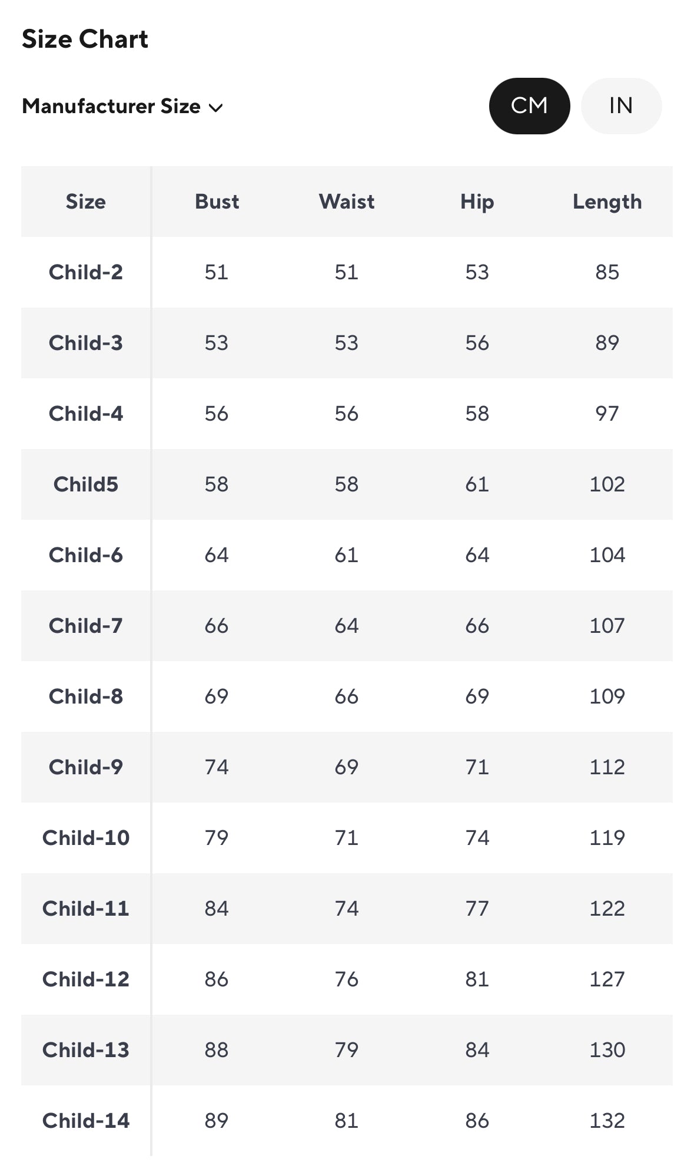Click the Child-10 size row label
Screen dimensions: 694x1162
86,838
